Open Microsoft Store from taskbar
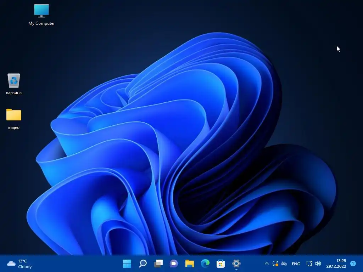Image resolution: width=363 pixels, height=272 pixels. 220,263
